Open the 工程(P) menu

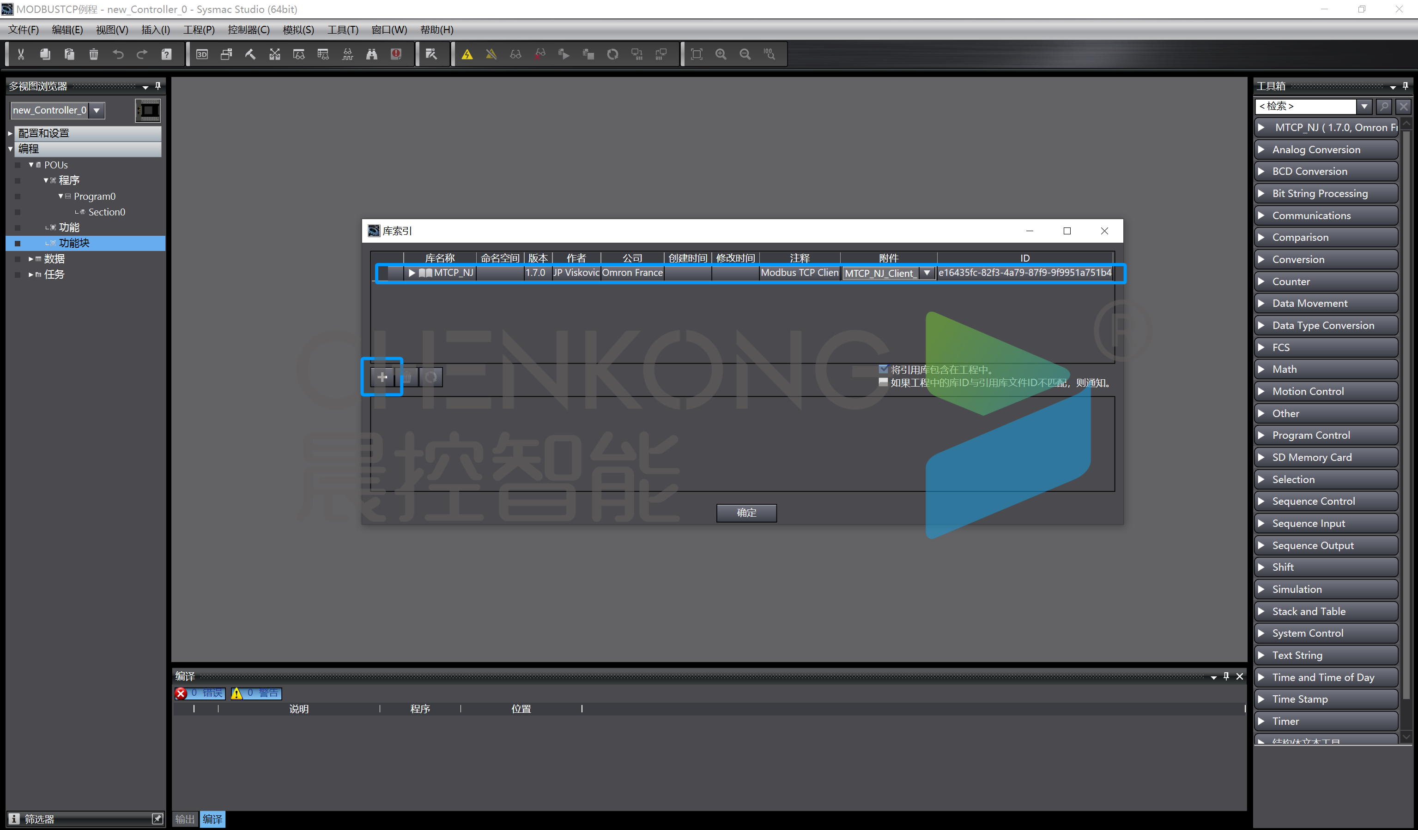click(199, 30)
